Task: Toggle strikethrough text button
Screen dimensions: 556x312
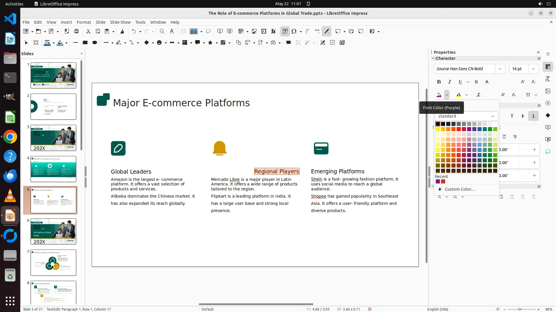Action: click(476, 82)
